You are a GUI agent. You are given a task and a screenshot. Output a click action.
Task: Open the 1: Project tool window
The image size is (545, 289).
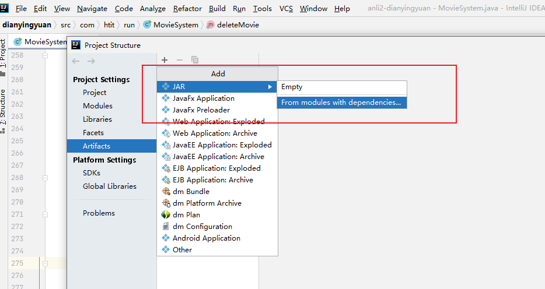(x=3, y=57)
